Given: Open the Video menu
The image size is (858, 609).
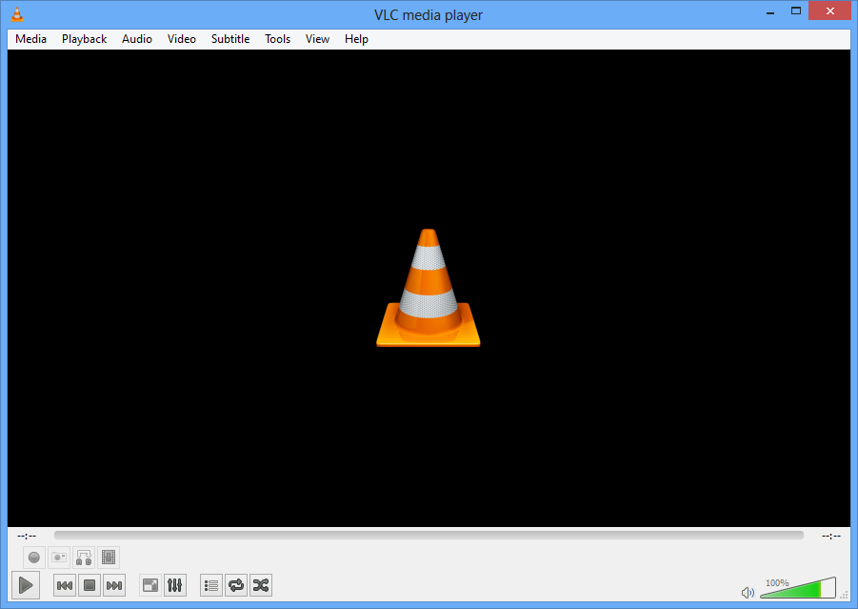Looking at the screenshot, I should click(x=182, y=39).
